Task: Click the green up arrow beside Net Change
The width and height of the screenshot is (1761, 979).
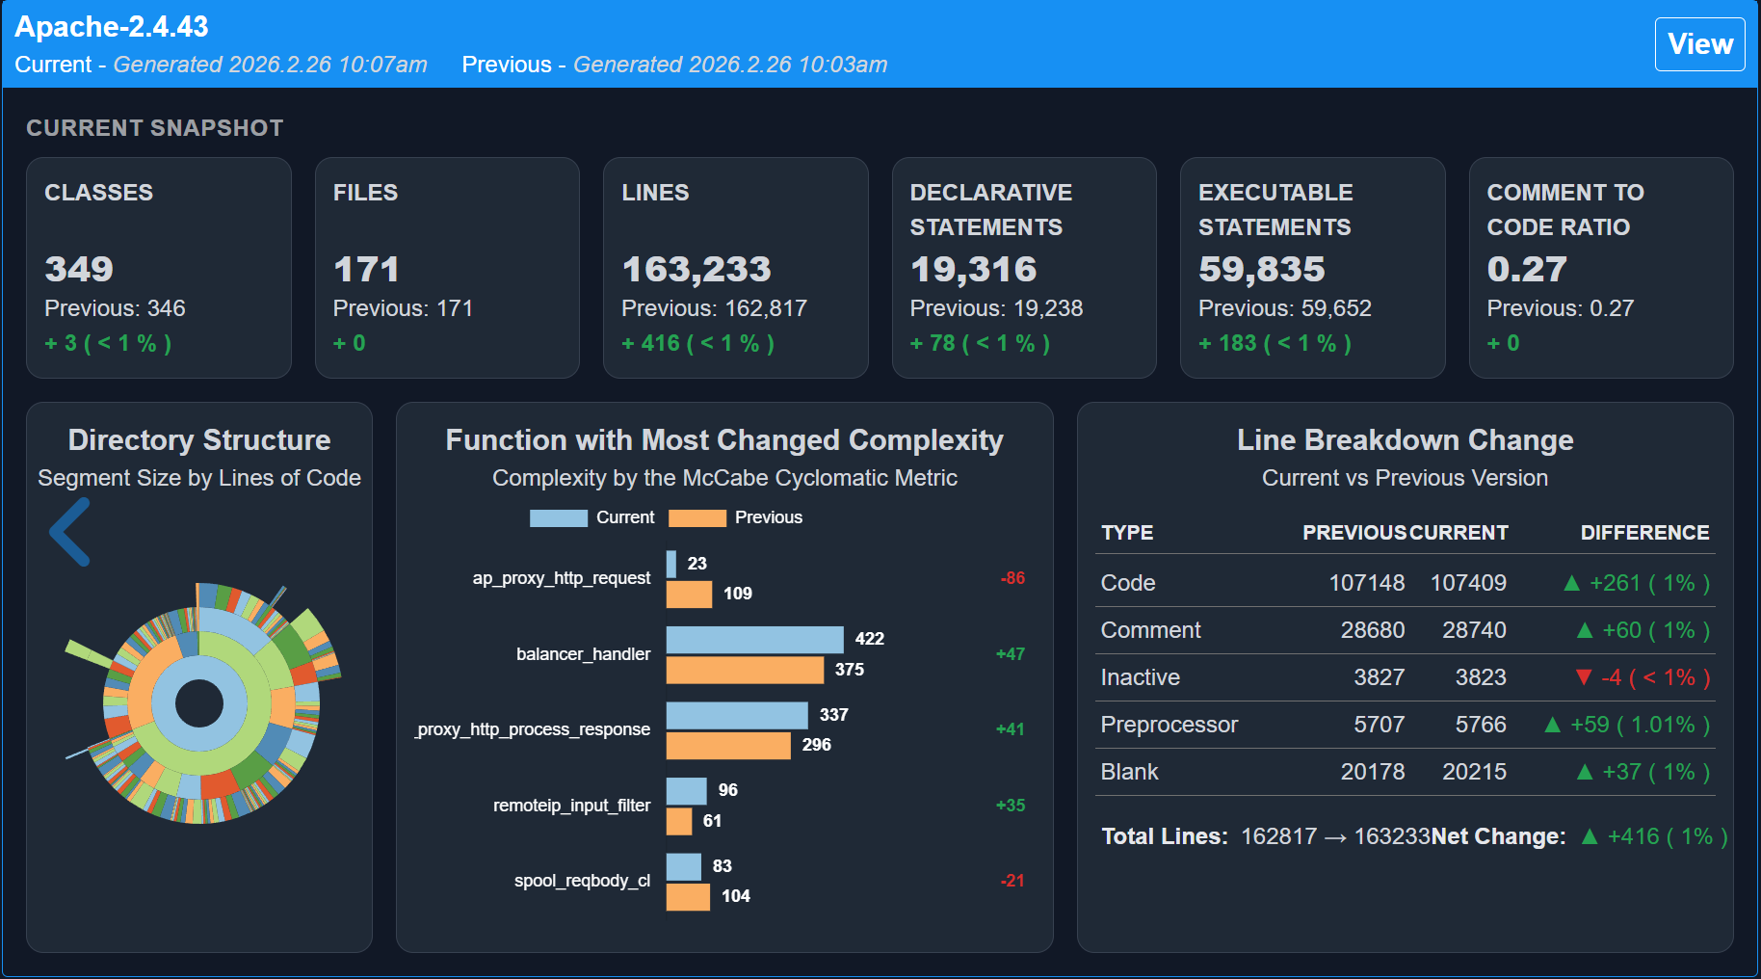Action: click(x=1590, y=836)
